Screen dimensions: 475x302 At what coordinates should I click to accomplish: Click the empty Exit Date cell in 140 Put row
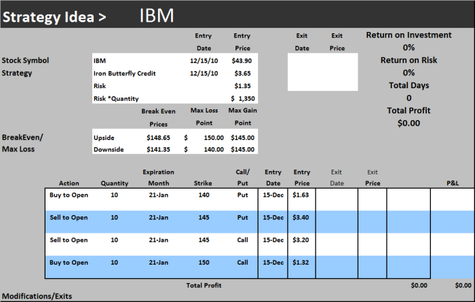337,200
